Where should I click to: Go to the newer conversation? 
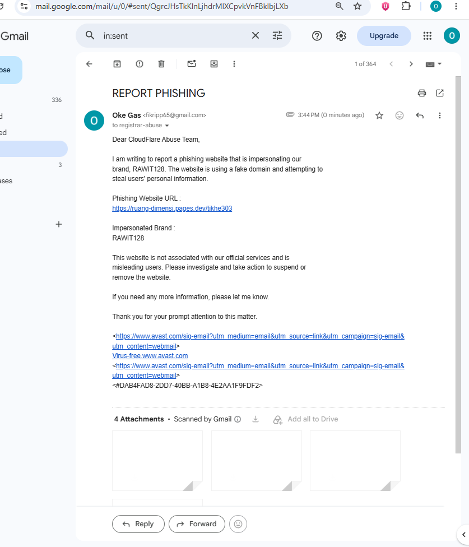click(x=391, y=64)
